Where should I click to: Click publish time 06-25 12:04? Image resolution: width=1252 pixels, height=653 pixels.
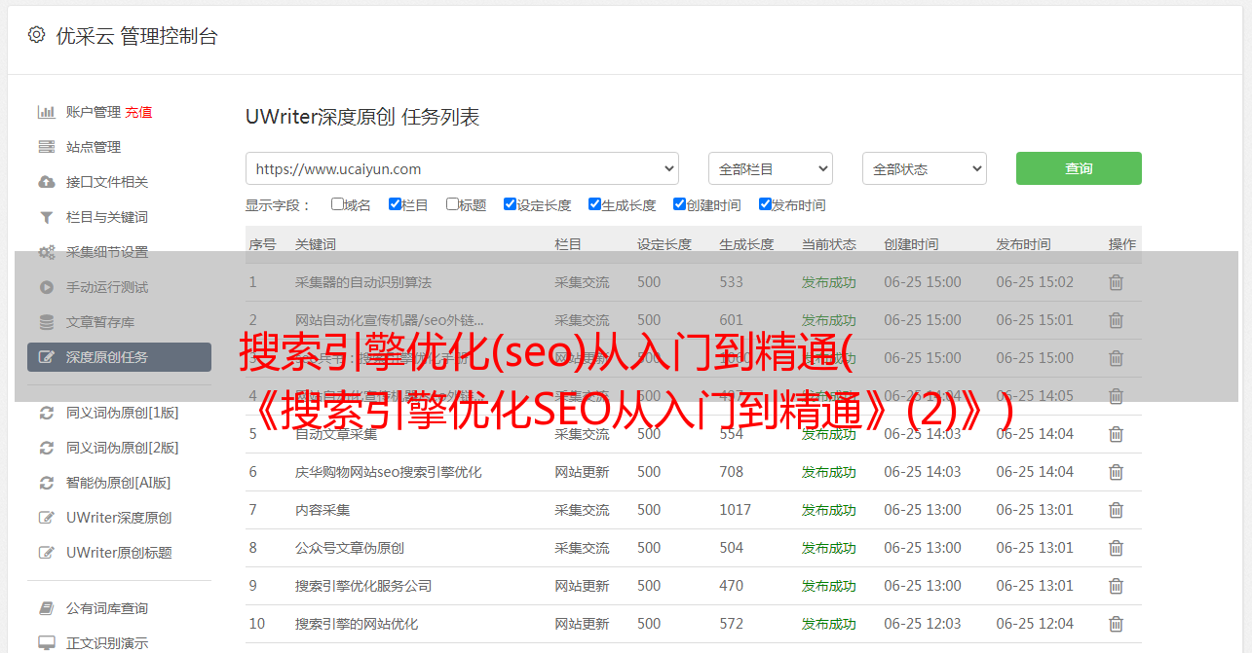tap(1035, 624)
